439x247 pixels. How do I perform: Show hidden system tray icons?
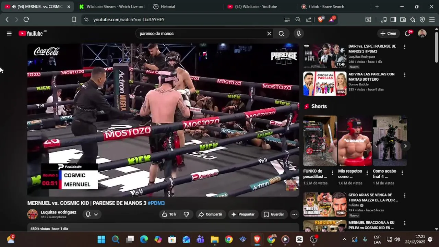coord(344,239)
